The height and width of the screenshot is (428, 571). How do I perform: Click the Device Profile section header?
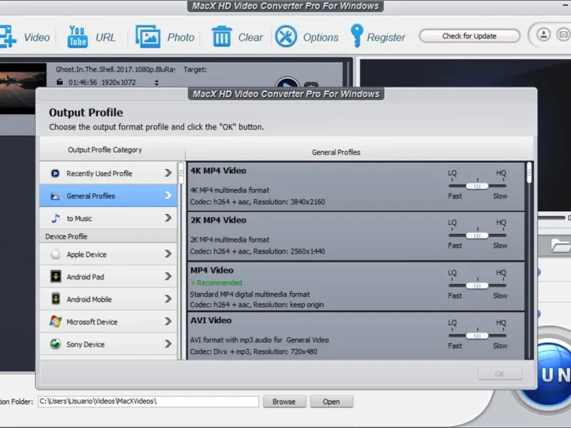click(x=108, y=236)
